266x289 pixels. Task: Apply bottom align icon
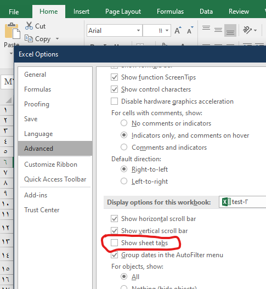click(230, 30)
